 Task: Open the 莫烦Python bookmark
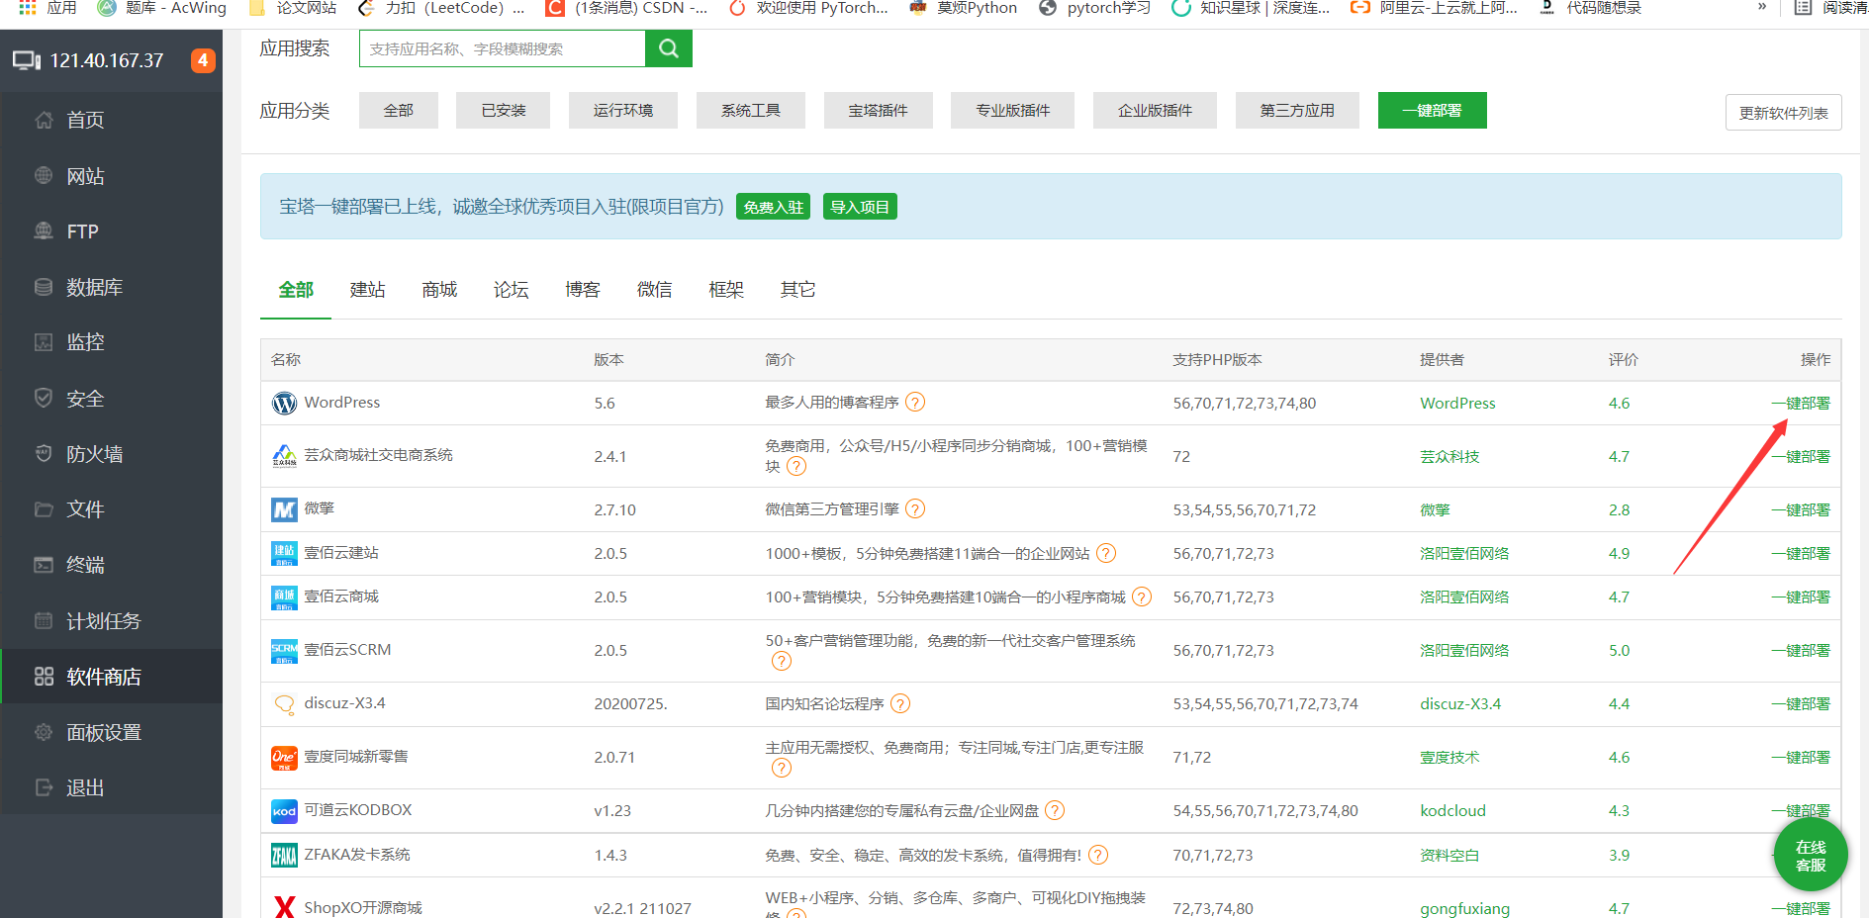pyautogui.click(x=964, y=8)
